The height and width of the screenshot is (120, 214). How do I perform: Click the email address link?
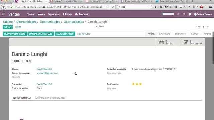47,73
